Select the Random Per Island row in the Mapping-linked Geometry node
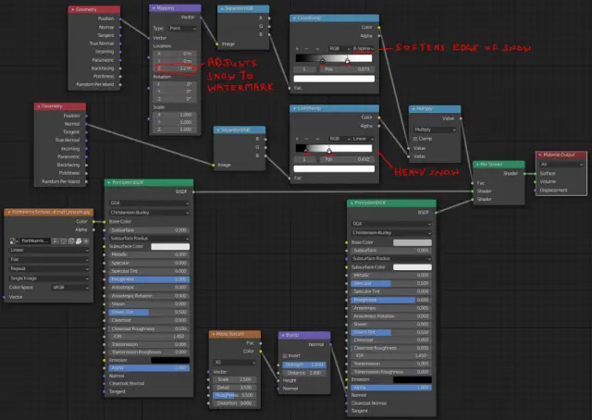Screen dimensions: 592x420 pos(94,84)
